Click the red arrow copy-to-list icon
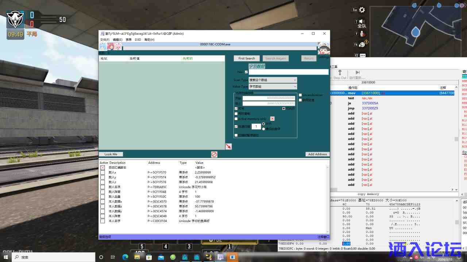This screenshot has width=467, height=262. click(x=228, y=146)
